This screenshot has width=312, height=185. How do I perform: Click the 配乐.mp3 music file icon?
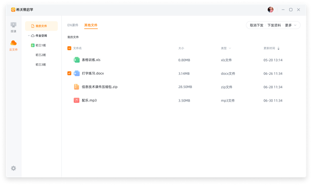77,100
